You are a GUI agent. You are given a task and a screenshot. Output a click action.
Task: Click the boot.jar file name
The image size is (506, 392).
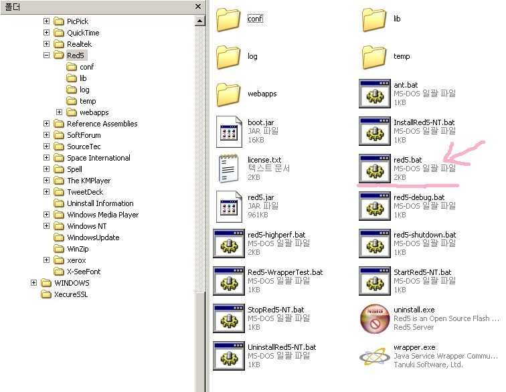[x=261, y=122]
